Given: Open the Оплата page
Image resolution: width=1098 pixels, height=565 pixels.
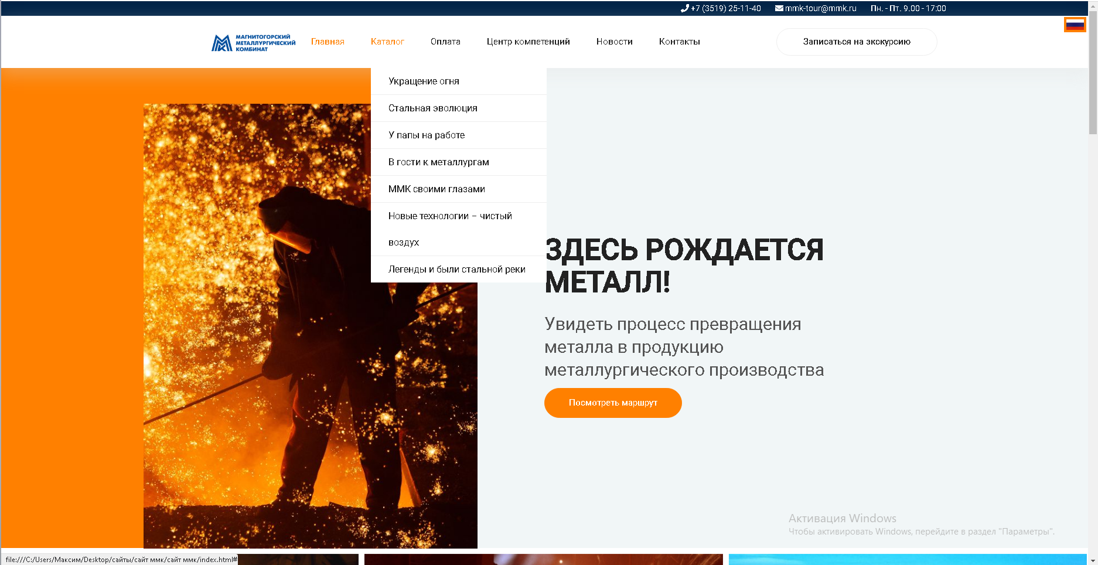Looking at the screenshot, I should pos(445,42).
